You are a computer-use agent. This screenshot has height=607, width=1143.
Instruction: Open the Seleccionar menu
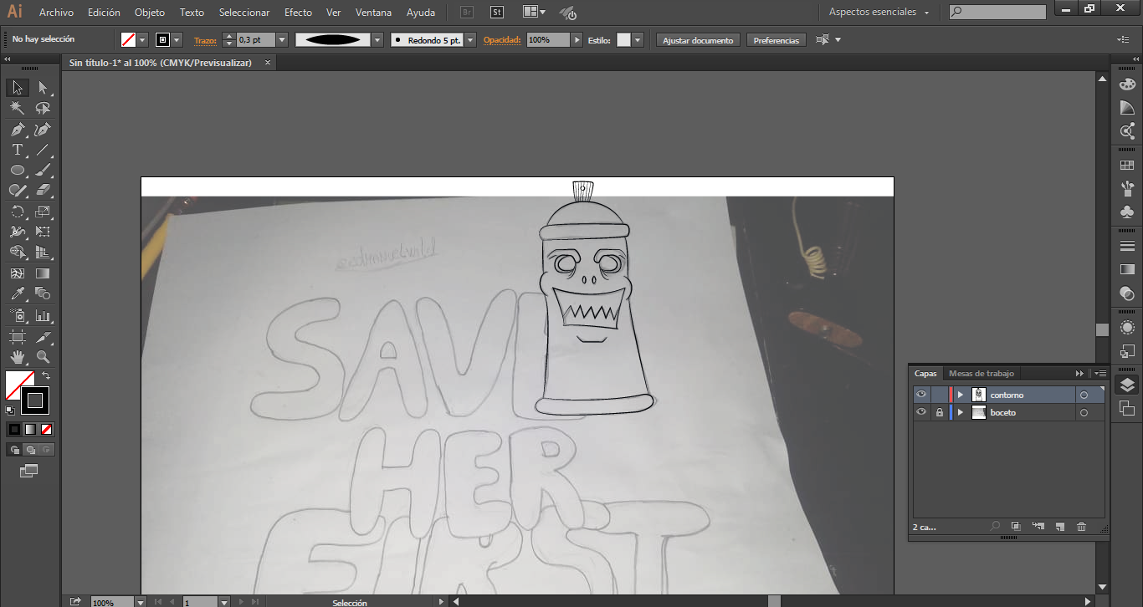[x=244, y=13]
